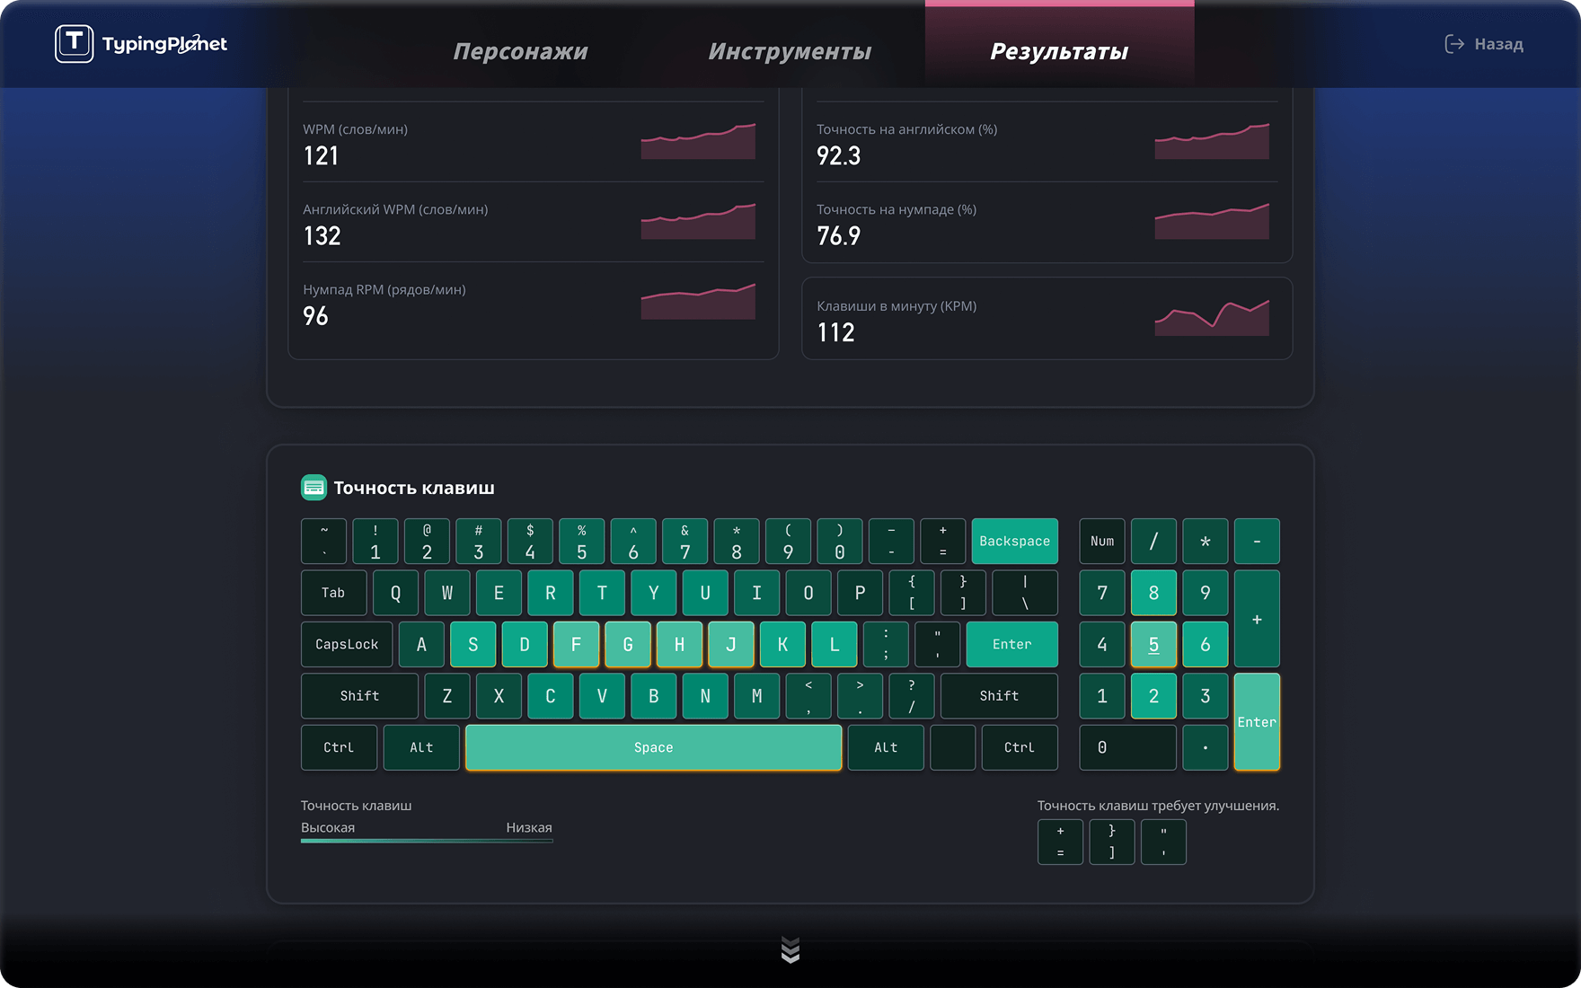Switch to the Инструменты tab

click(790, 51)
